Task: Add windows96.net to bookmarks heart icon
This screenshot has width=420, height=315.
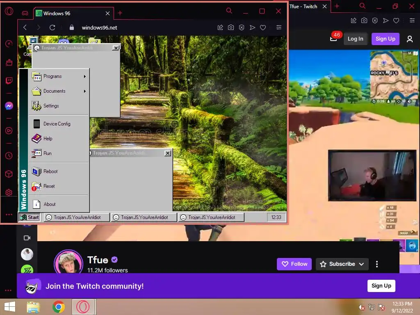Action: [x=263, y=27]
